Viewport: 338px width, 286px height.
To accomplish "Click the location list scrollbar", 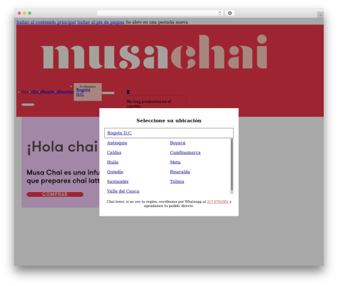I will 232,166.
